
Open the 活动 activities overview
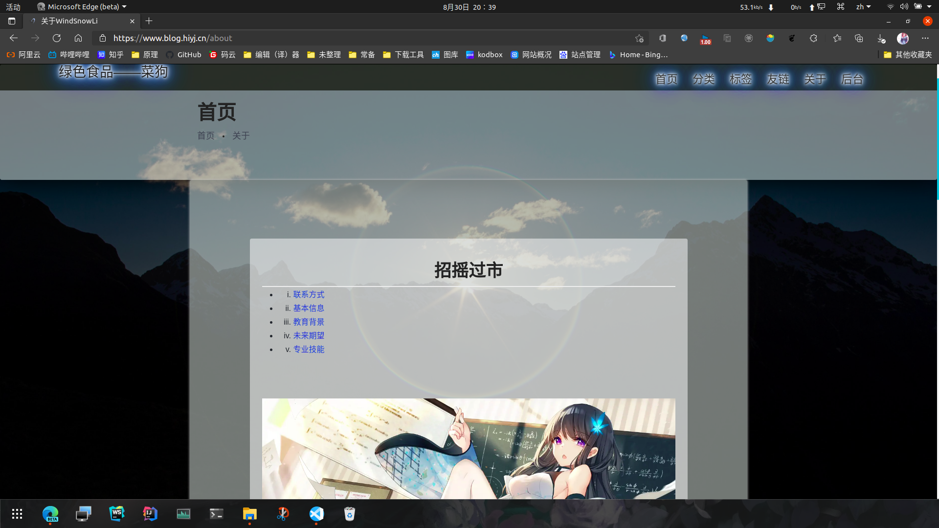[x=13, y=7]
